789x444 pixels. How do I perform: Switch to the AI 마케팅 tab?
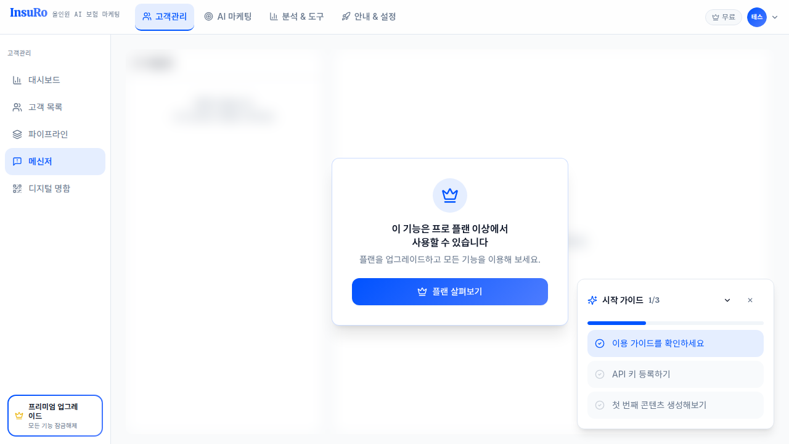pyautogui.click(x=228, y=17)
